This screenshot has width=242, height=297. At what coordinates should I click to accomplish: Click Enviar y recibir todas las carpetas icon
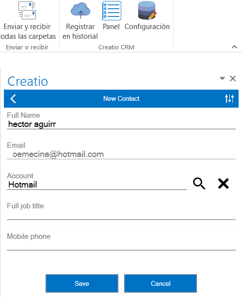point(27,10)
